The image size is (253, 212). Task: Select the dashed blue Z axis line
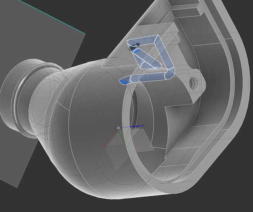[136, 126]
